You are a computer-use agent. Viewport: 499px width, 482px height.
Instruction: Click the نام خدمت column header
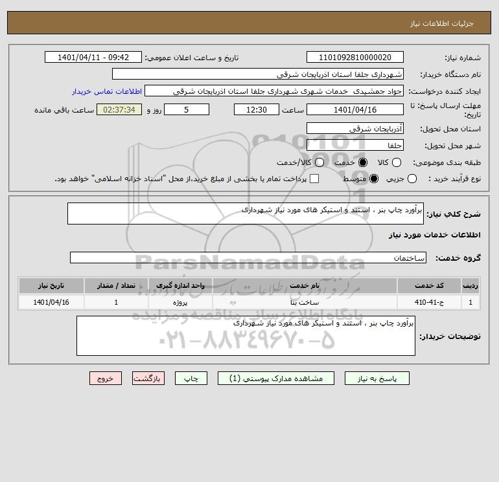(x=305, y=285)
